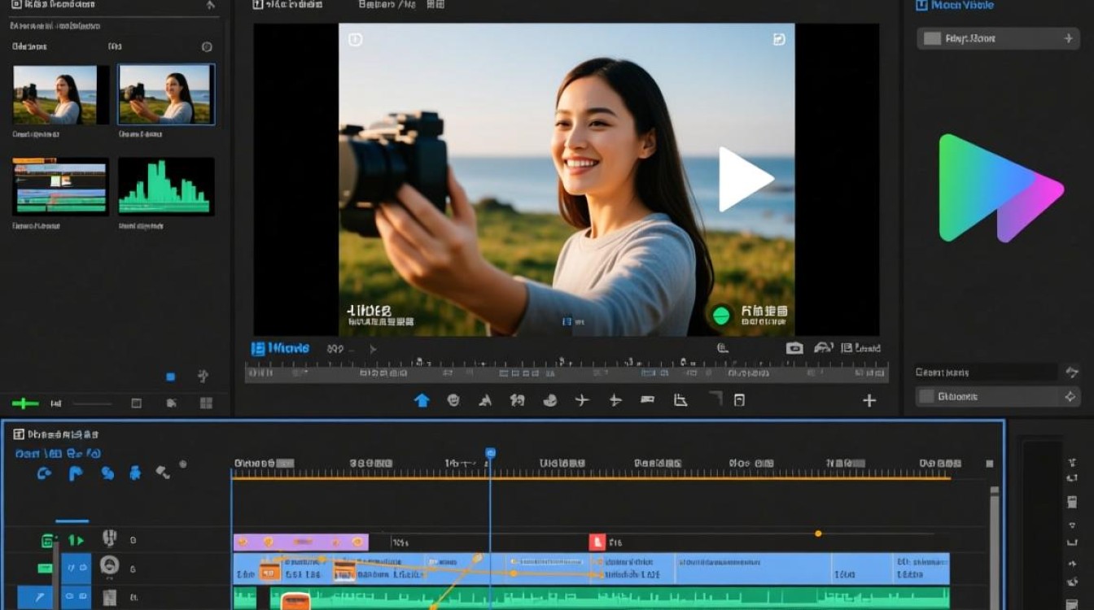The height and width of the screenshot is (610, 1094).
Task: Take a snapshot with the camera icon under preview
Action: point(794,348)
